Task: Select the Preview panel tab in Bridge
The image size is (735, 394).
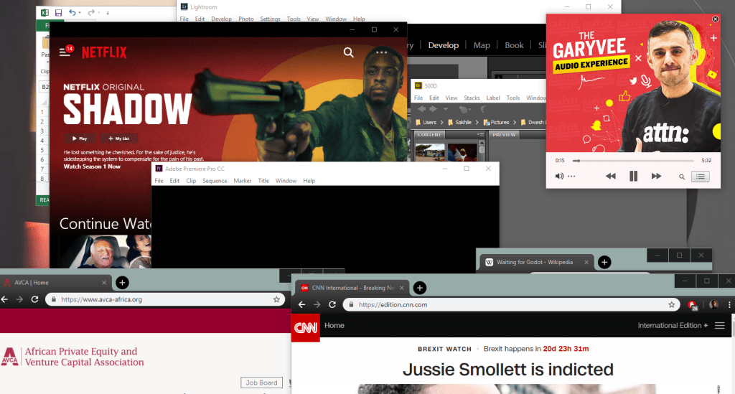Action: pos(504,134)
